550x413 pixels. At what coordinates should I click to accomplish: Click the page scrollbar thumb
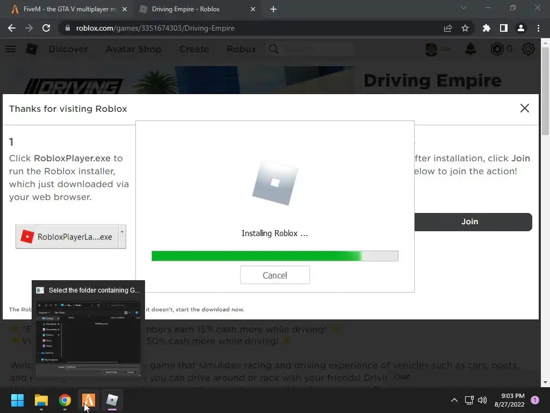545,91
